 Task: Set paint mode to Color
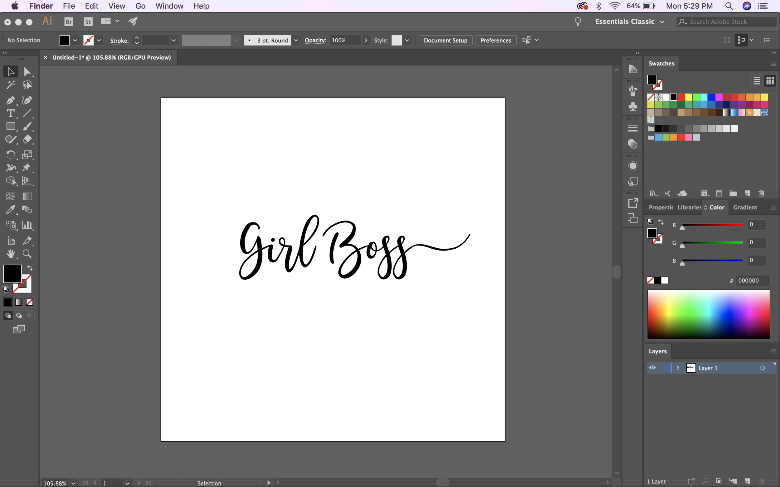click(x=8, y=302)
